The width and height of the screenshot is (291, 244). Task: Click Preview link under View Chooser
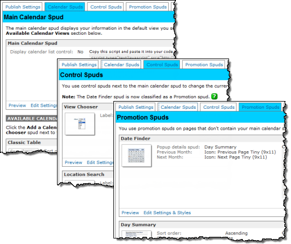pos(74,162)
